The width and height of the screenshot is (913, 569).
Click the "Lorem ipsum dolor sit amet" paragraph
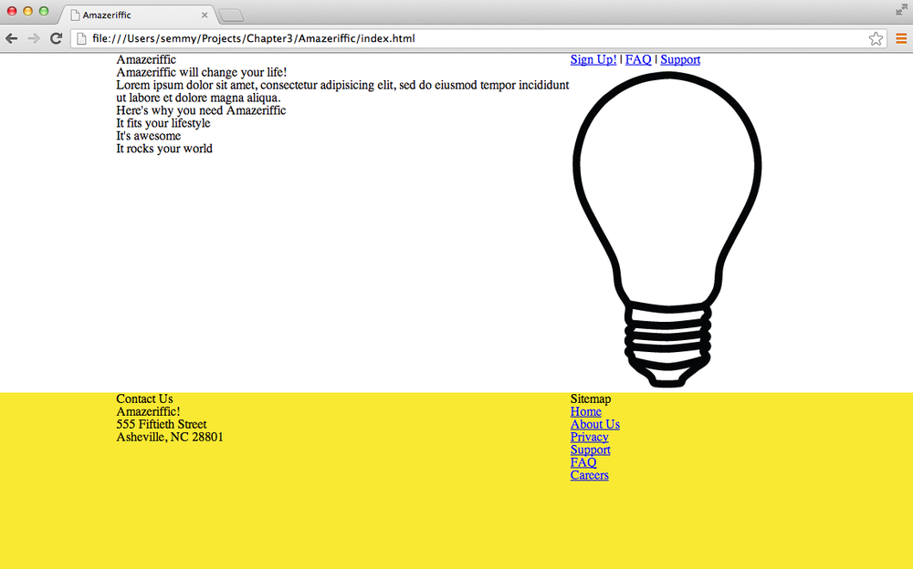coord(342,91)
